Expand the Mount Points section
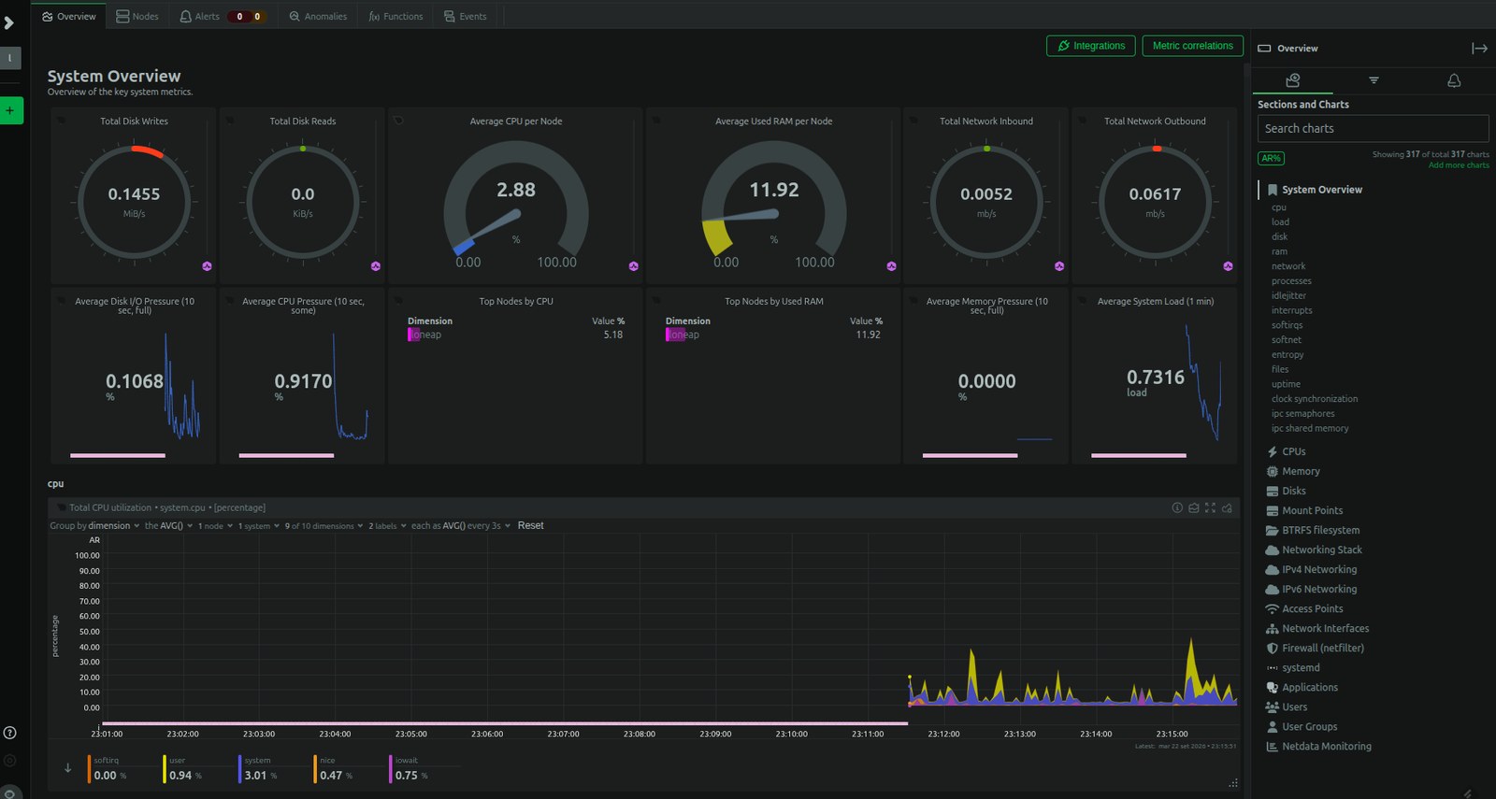1496x799 pixels. coord(1312,511)
